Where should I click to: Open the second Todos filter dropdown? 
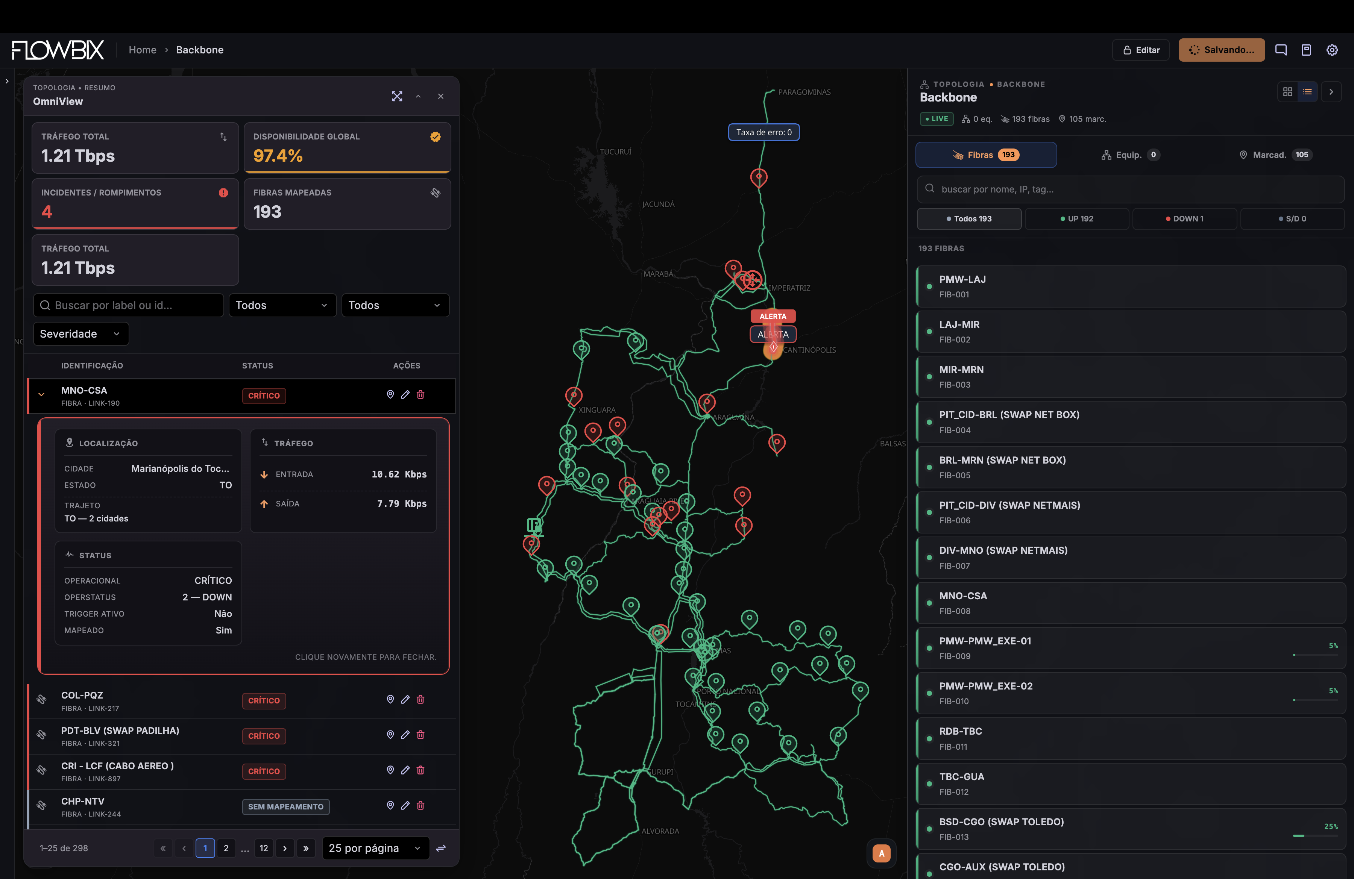(395, 305)
